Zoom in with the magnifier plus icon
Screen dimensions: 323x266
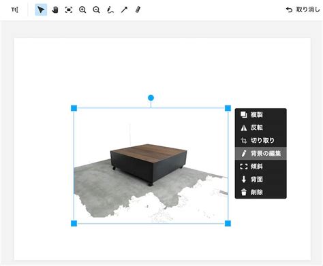tap(82, 10)
